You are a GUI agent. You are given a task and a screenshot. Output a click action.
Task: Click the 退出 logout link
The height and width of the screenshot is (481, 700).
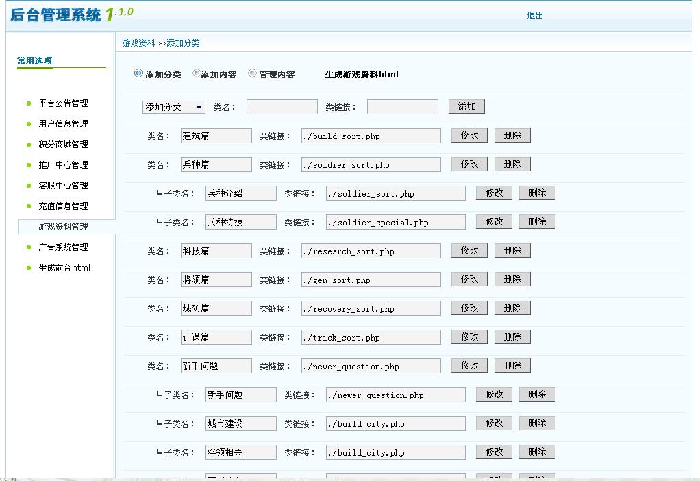click(535, 15)
